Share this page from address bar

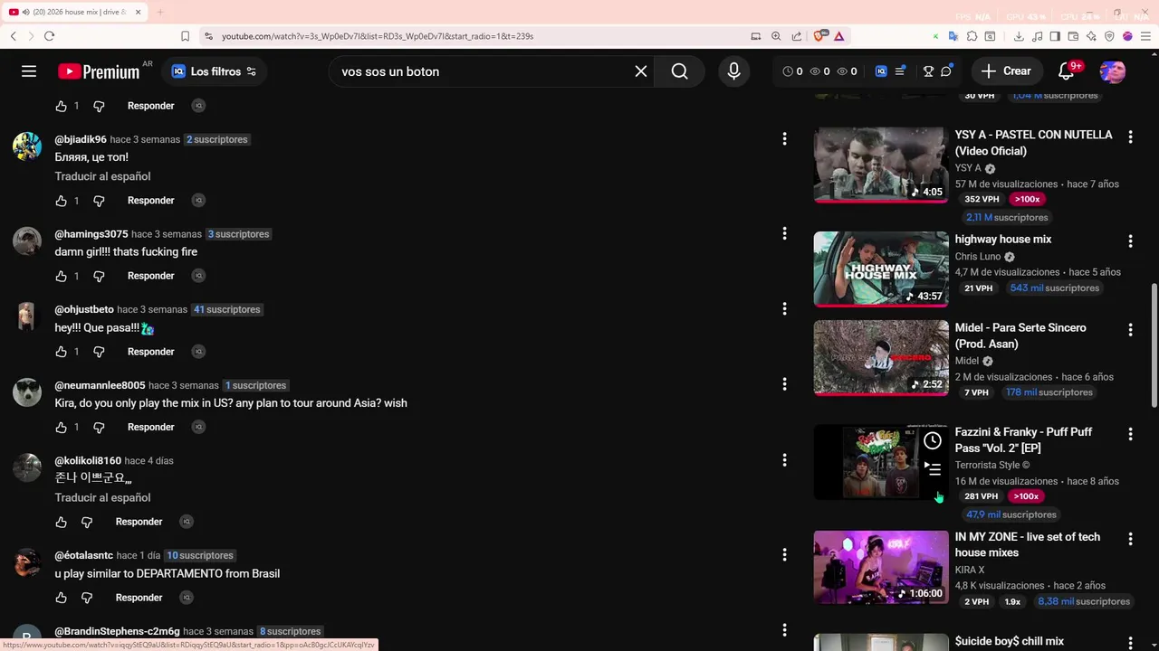797,36
